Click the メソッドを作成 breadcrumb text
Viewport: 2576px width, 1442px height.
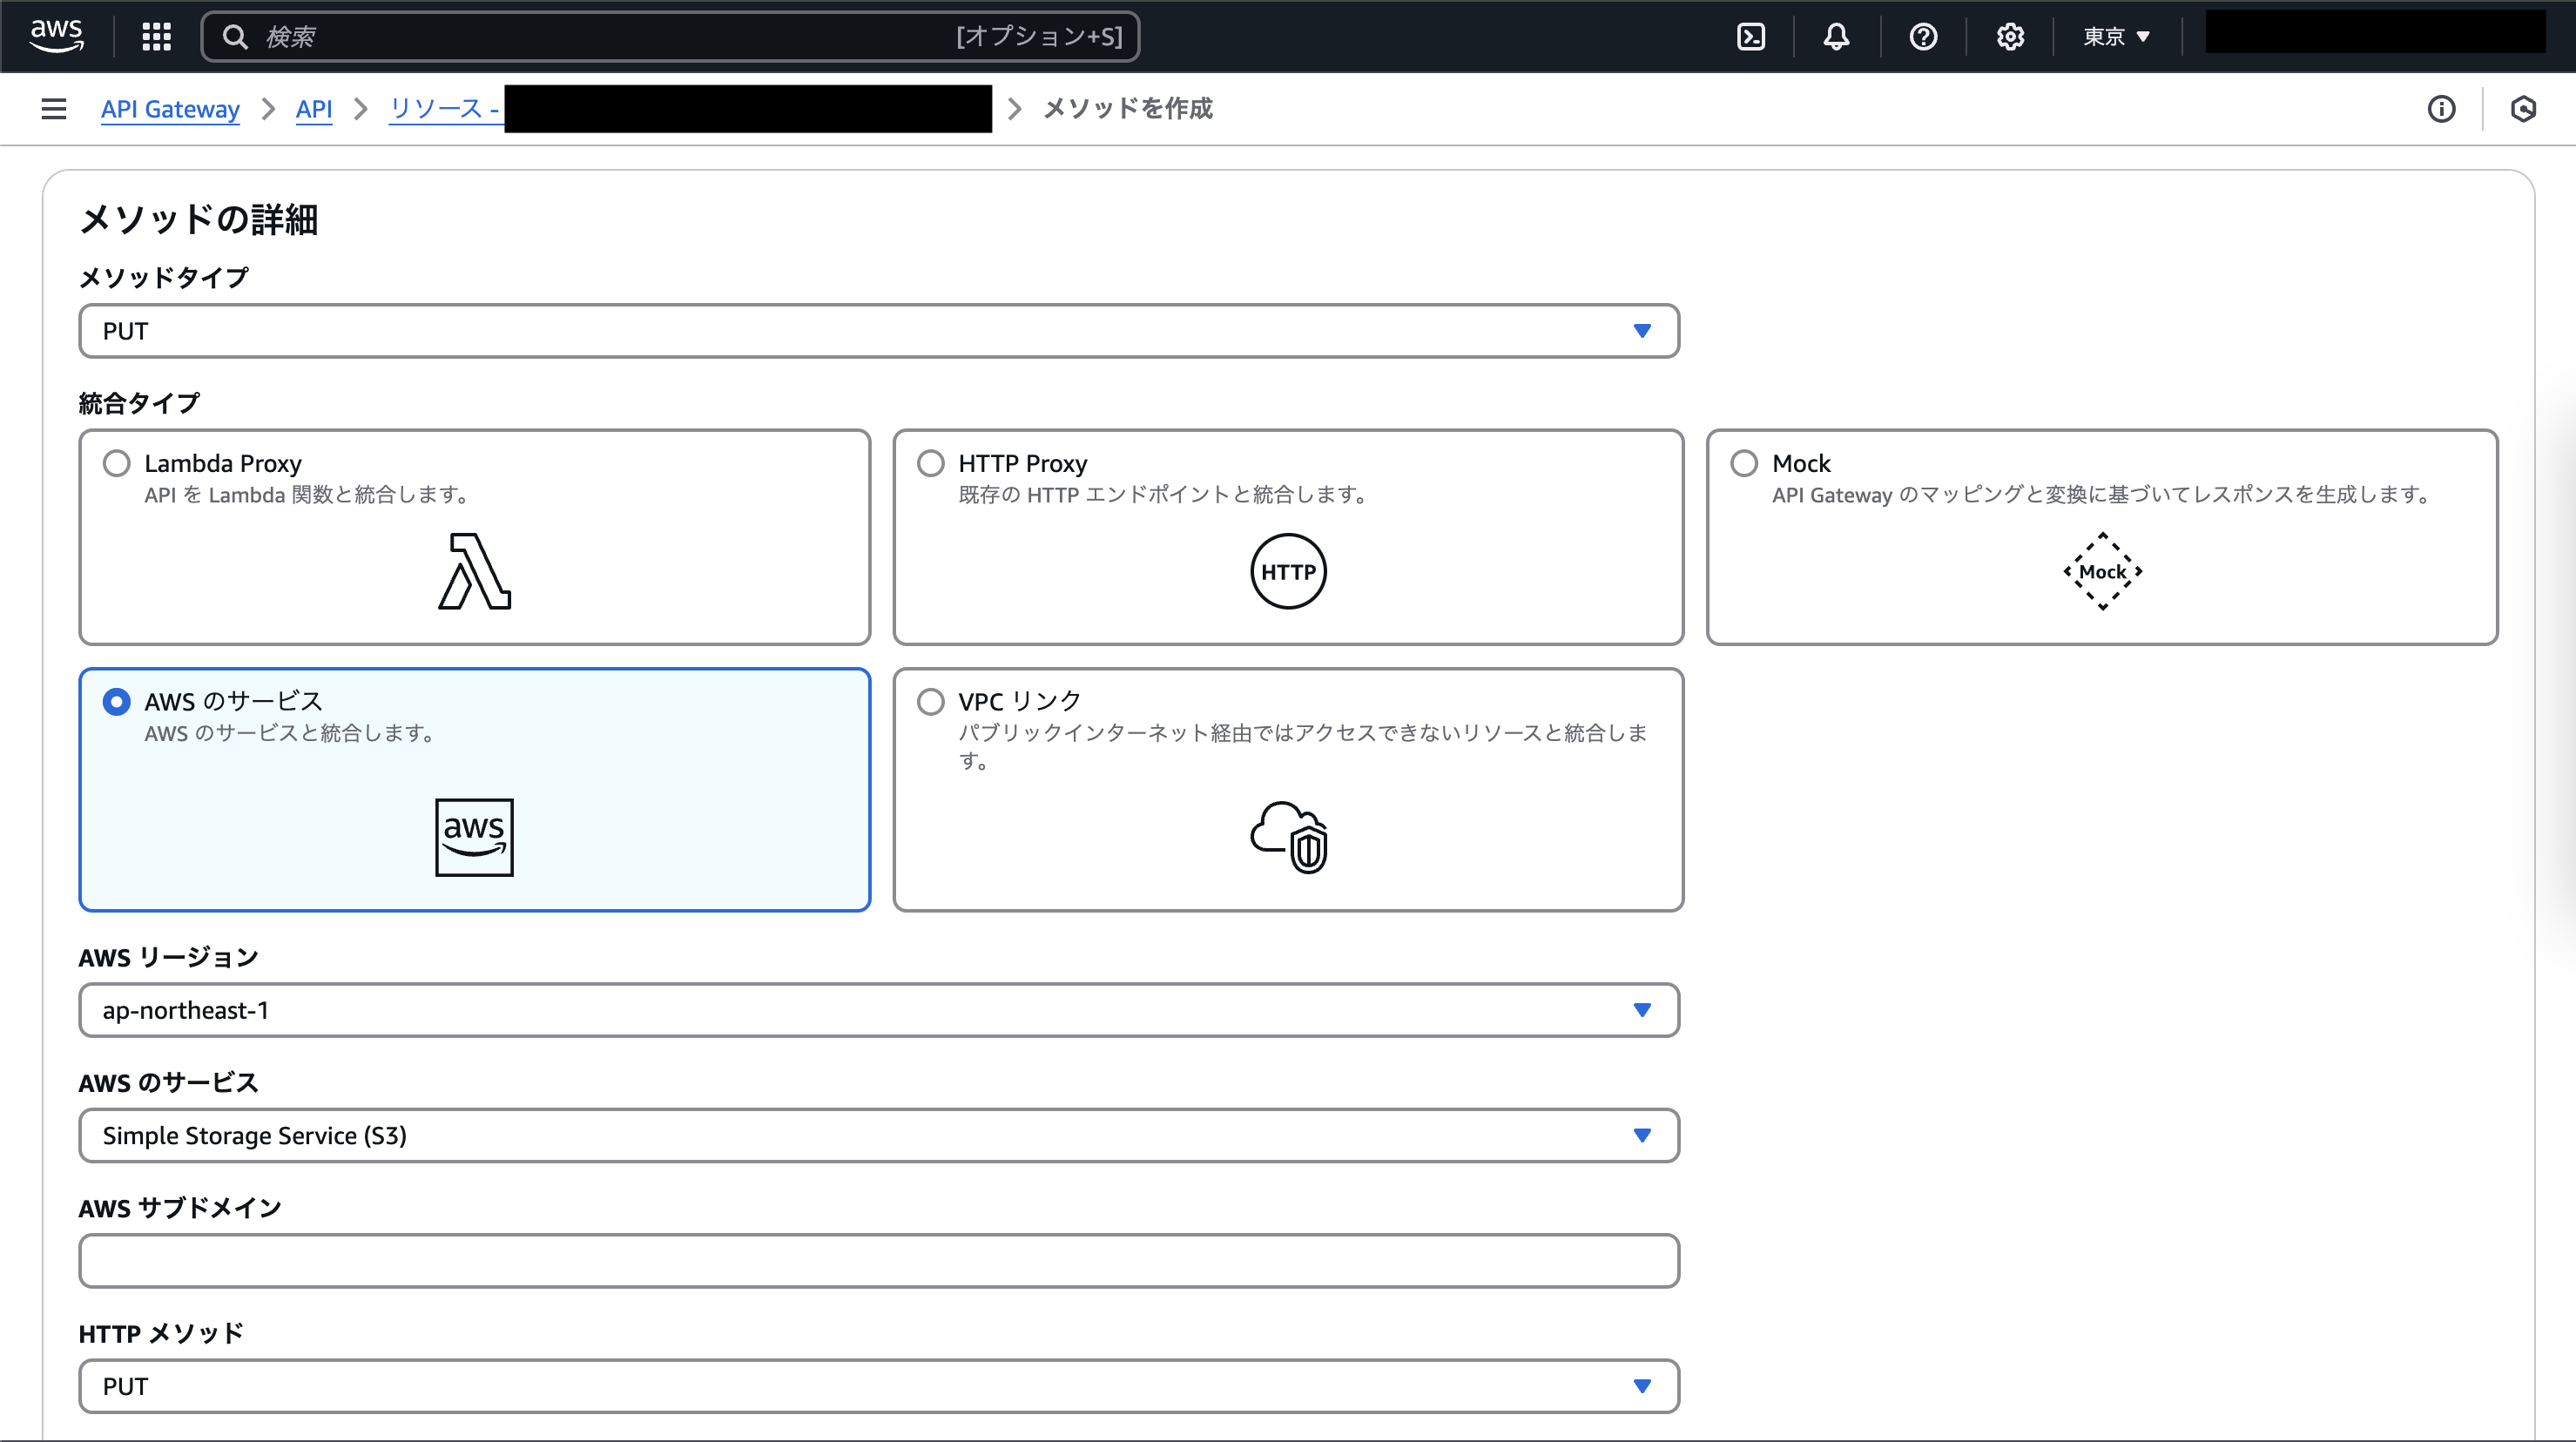(1127, 108)
